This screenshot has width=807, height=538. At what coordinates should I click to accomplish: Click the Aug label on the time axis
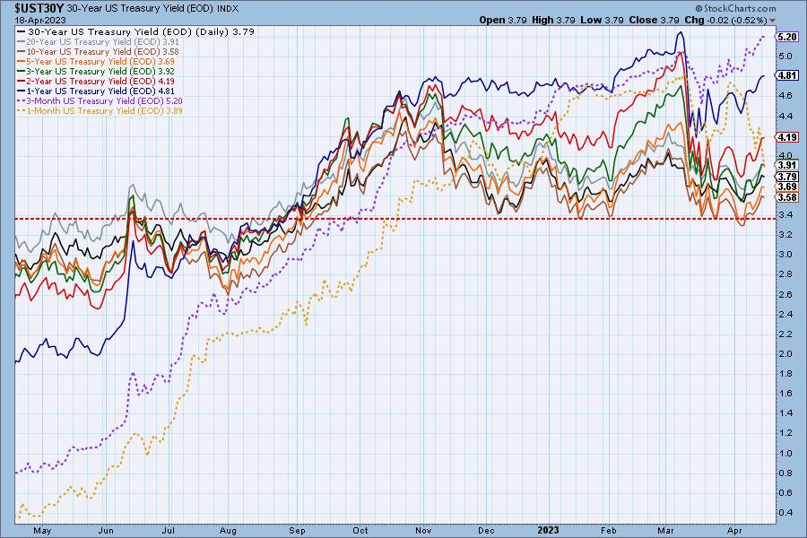pyautogui.click(x=228, y=530)
